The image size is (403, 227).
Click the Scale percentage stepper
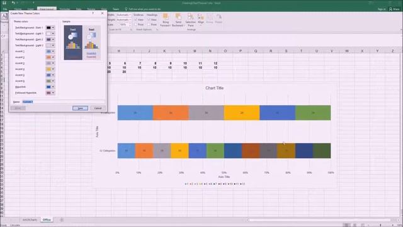[x=130, y=25]
